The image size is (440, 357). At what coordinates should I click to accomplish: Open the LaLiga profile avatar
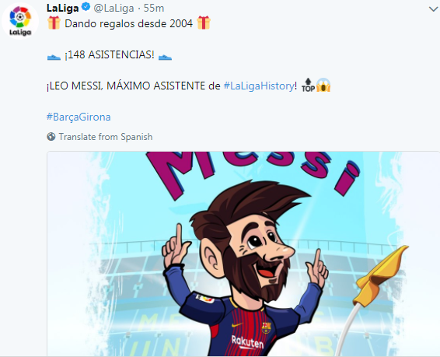[x=20, y=21]
